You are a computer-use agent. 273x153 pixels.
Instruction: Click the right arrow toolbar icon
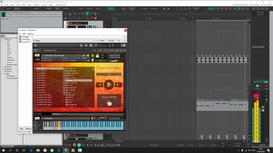168,8
